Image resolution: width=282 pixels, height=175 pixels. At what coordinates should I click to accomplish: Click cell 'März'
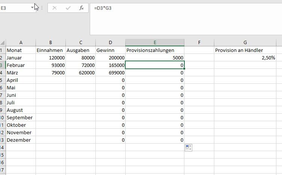pyautogui.click(x=21, y=73)
